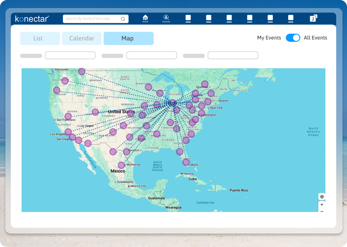The image size is (347, 247).
Task: Open the middle filter box above the map
Action: click(151, 56)
